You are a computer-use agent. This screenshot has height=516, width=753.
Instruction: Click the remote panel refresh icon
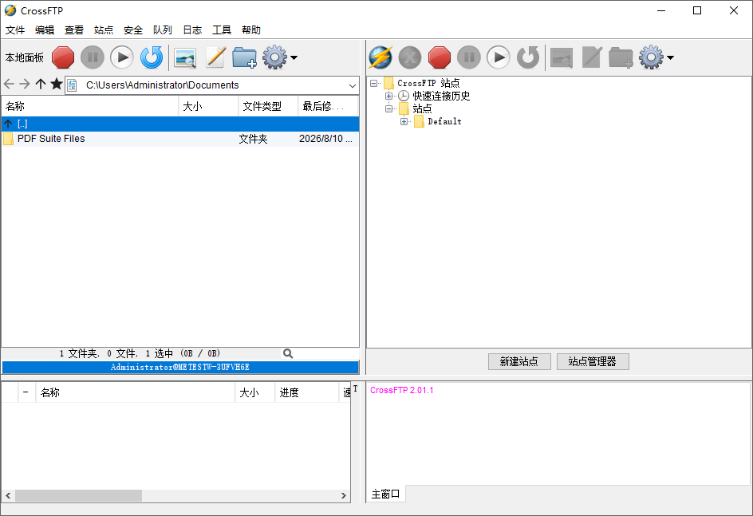528,57
